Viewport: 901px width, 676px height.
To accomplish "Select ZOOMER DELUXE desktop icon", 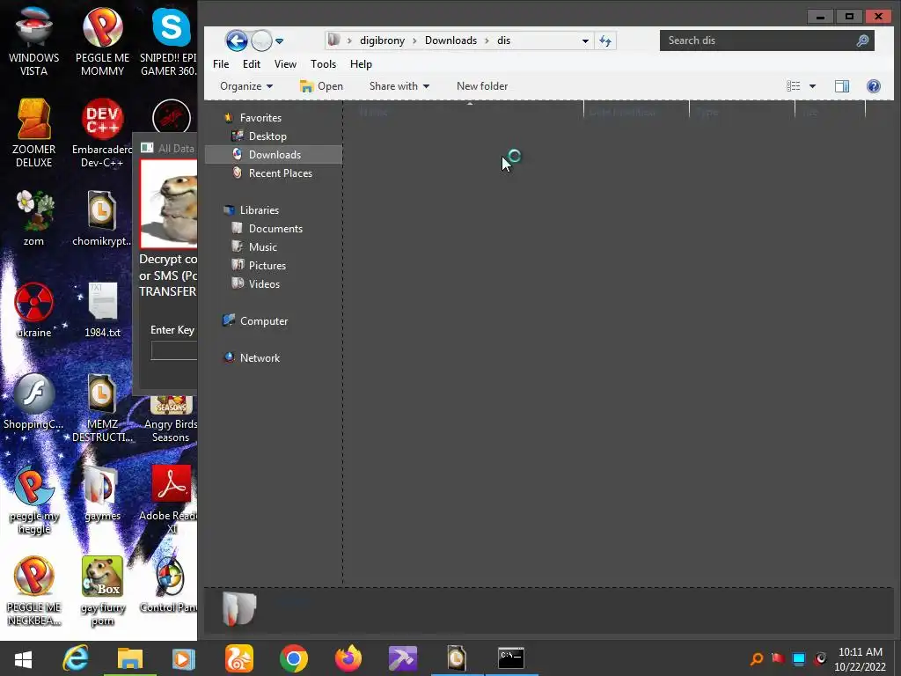I will point(33,133).
